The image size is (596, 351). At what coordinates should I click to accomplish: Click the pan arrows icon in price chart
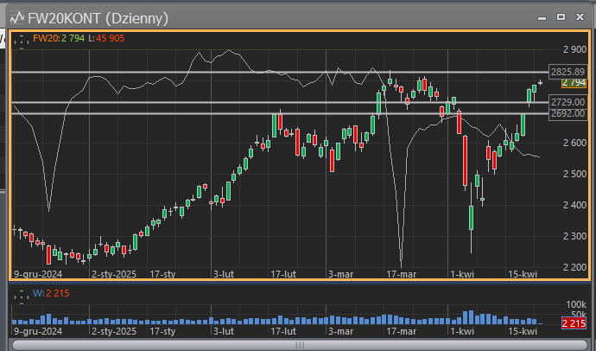pyautogui.click(x=22, y=41)
